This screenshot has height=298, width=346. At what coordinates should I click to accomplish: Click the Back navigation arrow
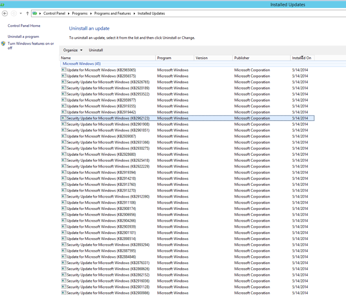[5, 13]
